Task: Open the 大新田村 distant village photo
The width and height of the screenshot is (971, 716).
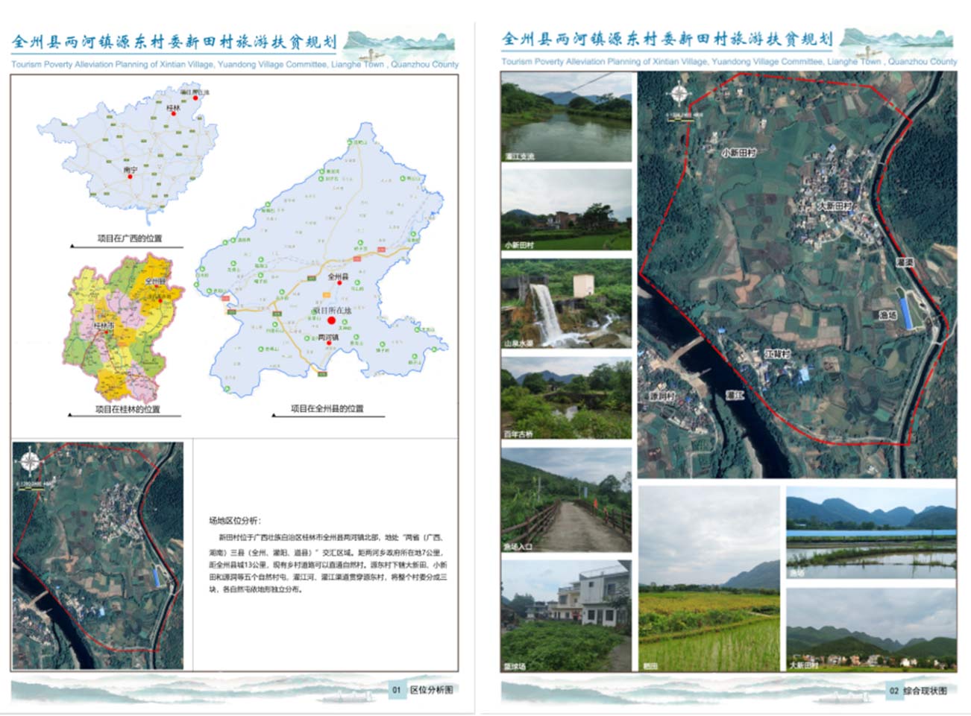Action: 871,630
